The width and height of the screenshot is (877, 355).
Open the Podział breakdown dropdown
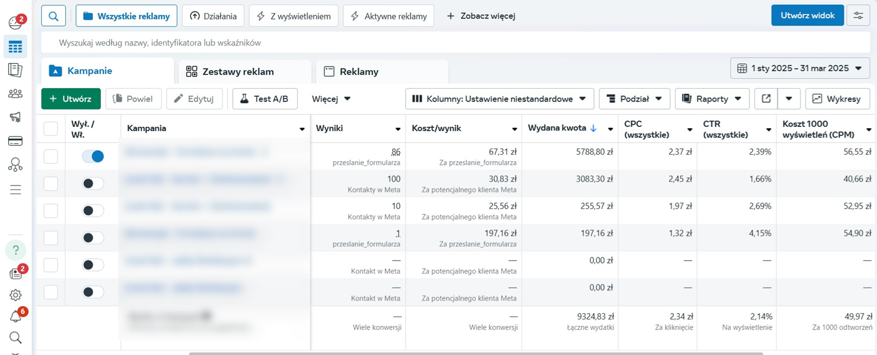[x=634, y=99]
